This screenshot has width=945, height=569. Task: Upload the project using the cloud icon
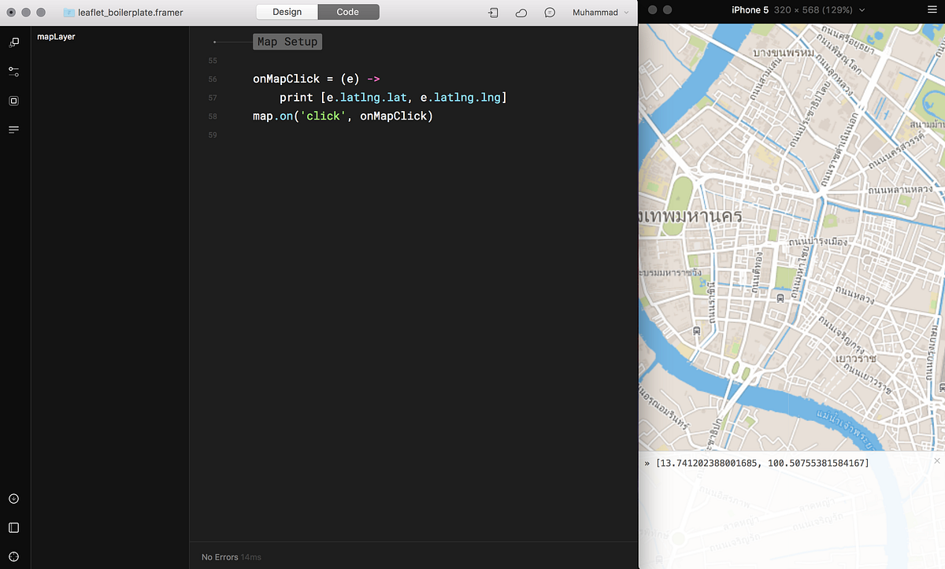click(521, 12)
